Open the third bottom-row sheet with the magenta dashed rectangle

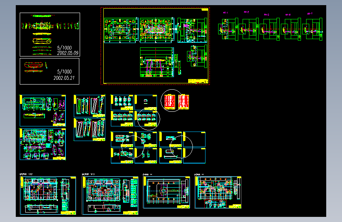pos(166,192)
